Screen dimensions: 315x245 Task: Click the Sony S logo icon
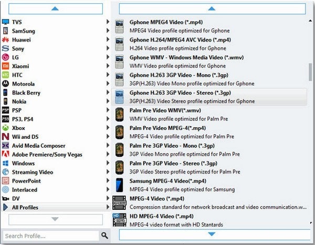[x=5, y=48]
